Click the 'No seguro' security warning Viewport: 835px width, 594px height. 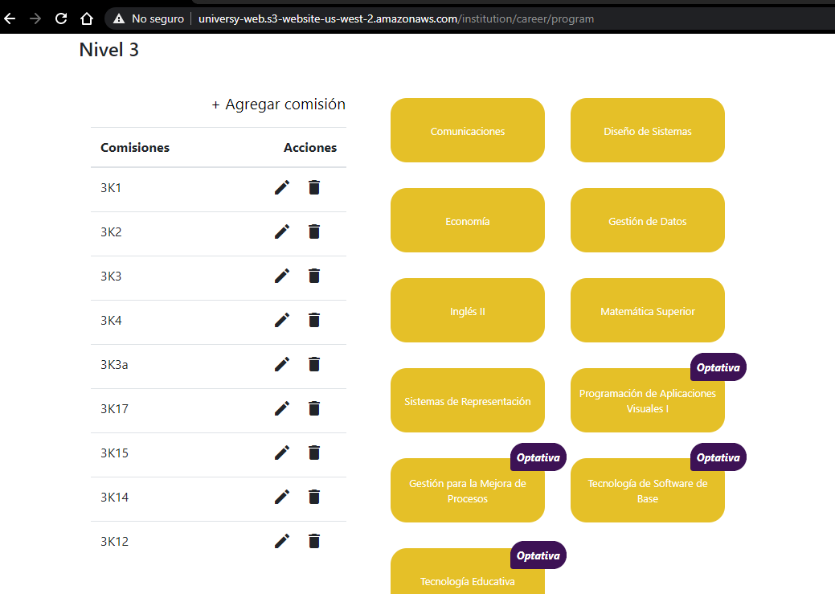click(149, 18)
